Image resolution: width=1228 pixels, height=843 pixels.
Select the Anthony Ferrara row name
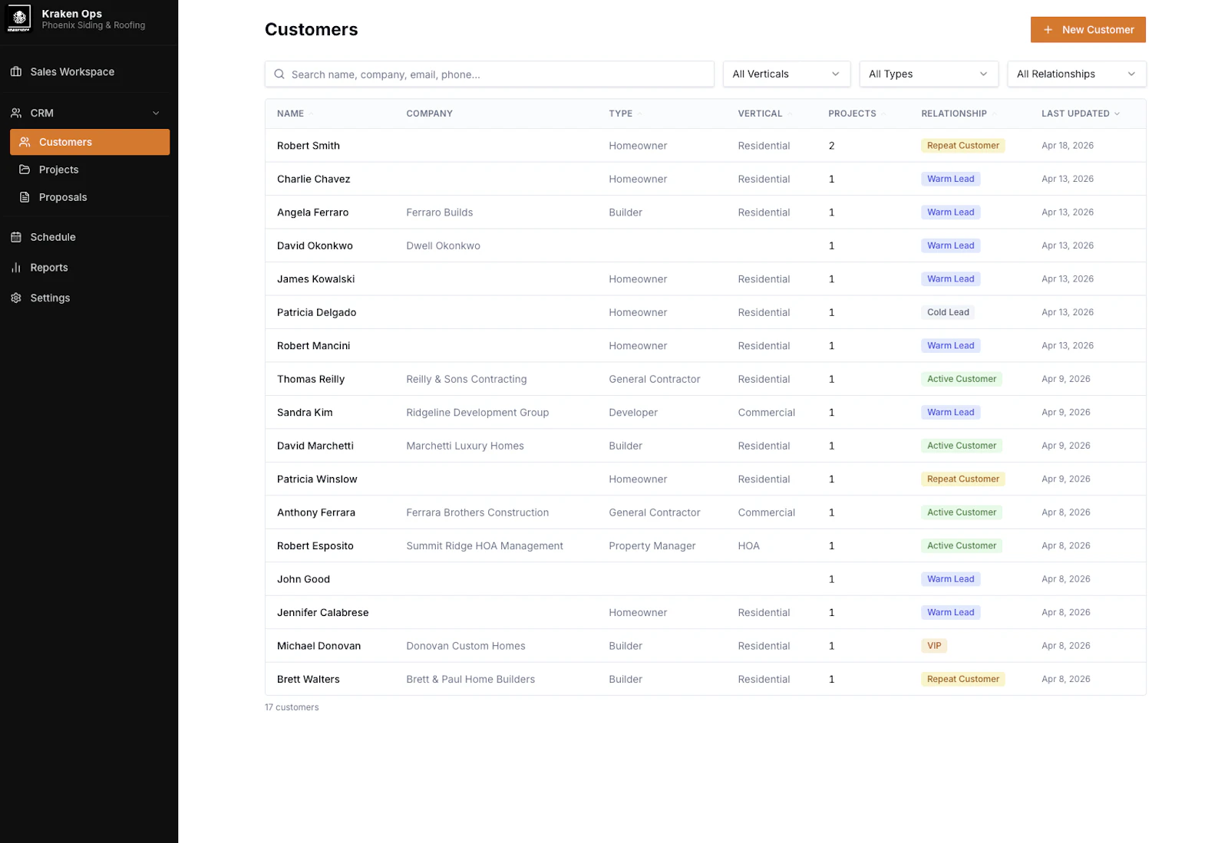[x=316, y=512]
